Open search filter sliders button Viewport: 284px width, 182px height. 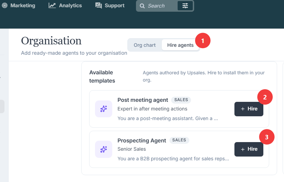185,6
